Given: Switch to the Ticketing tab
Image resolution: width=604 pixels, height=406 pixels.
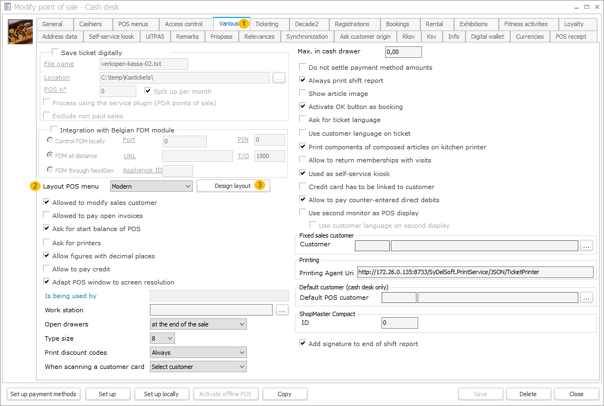Looking at the screenshot, I should [267, 24].
